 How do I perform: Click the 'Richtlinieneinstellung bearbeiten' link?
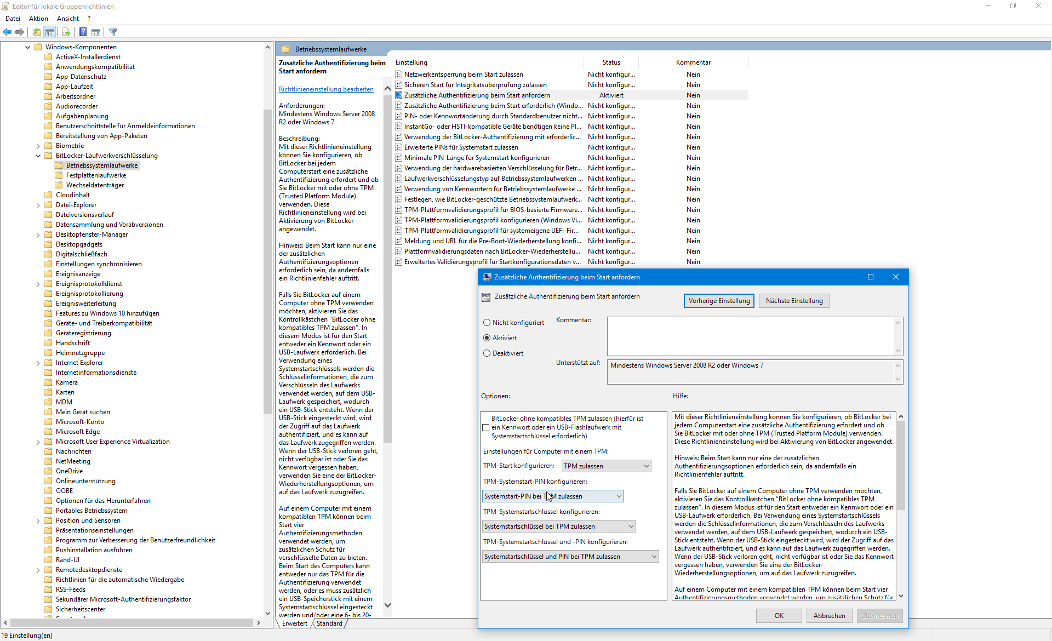[326, 89]
